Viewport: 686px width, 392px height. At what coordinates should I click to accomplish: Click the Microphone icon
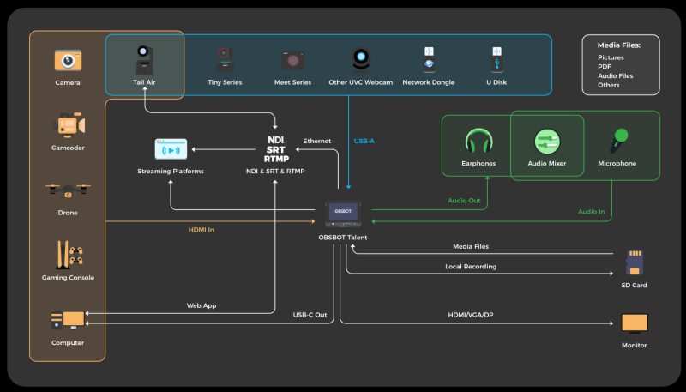click(618, 141)
